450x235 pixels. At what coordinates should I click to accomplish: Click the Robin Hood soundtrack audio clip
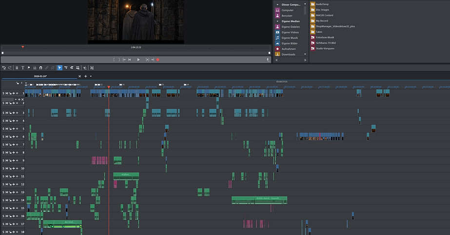[259, 200]
